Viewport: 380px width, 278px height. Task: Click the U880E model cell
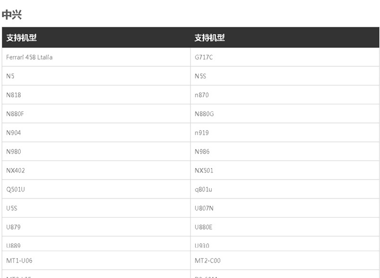tap(203, 227)
